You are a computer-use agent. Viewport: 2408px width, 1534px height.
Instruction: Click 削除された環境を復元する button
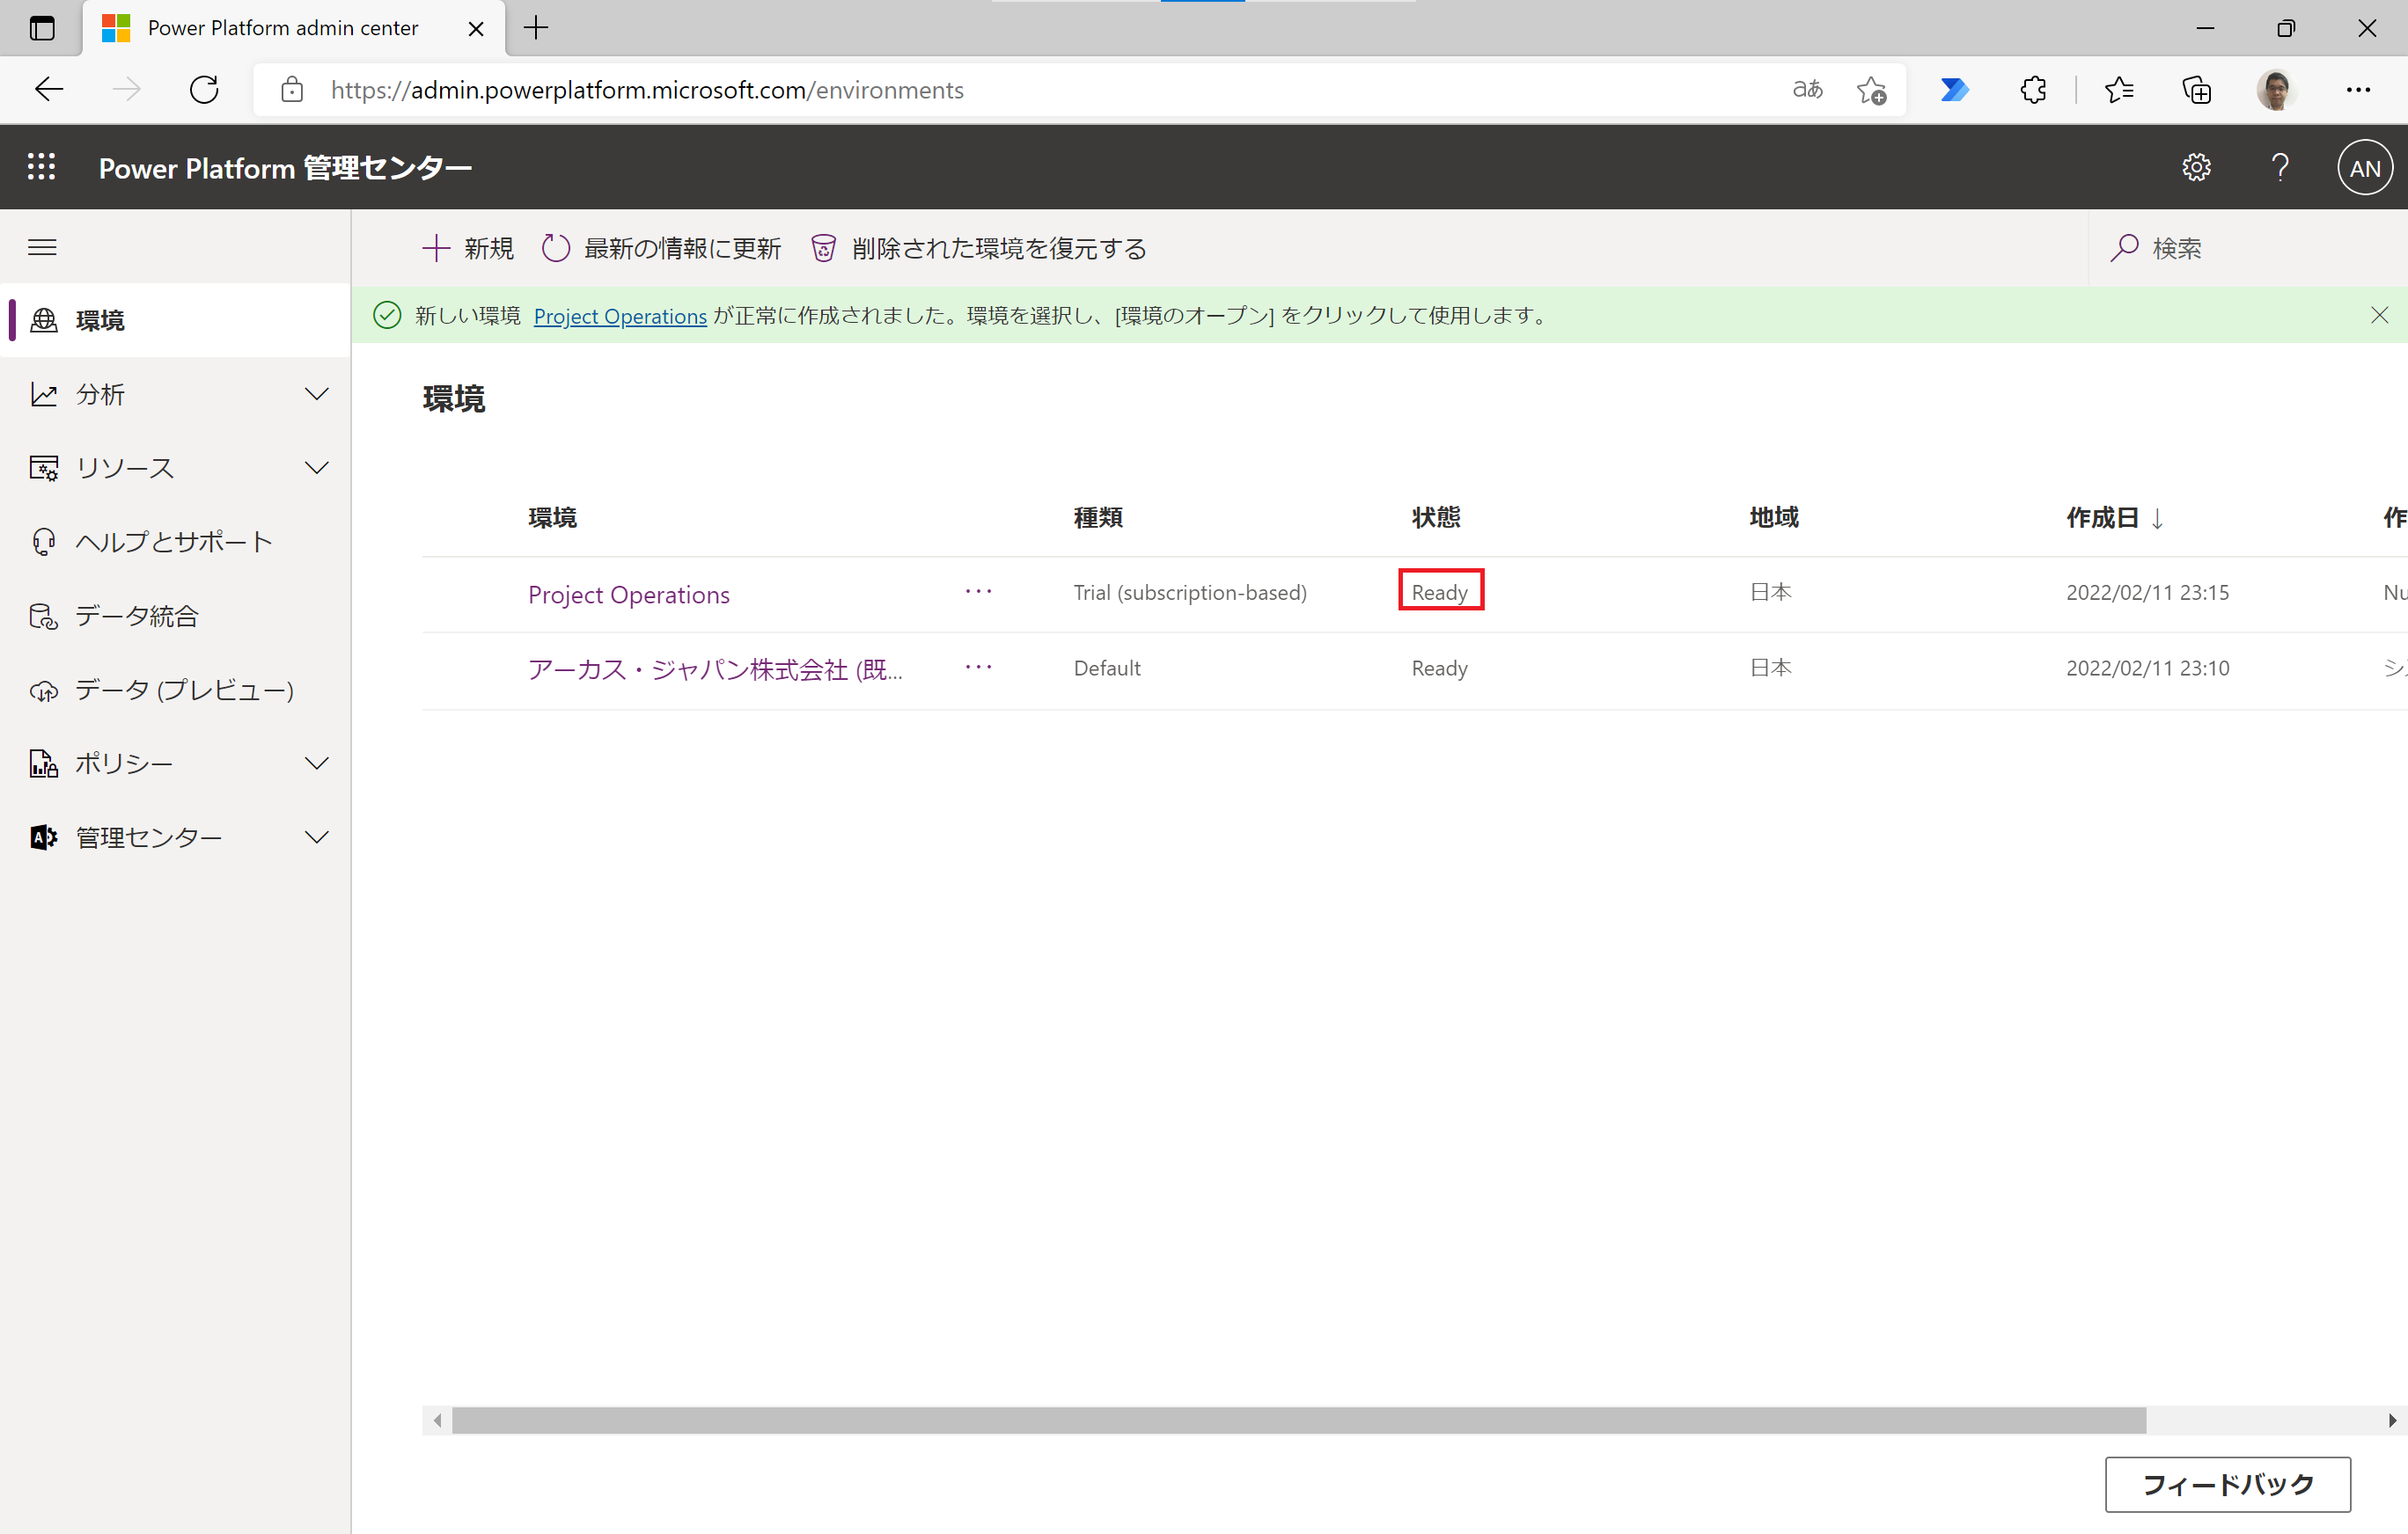(978, 248)
